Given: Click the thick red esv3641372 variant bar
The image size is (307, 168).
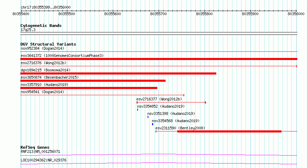Looking at the screenshot, I should point(159,59).
